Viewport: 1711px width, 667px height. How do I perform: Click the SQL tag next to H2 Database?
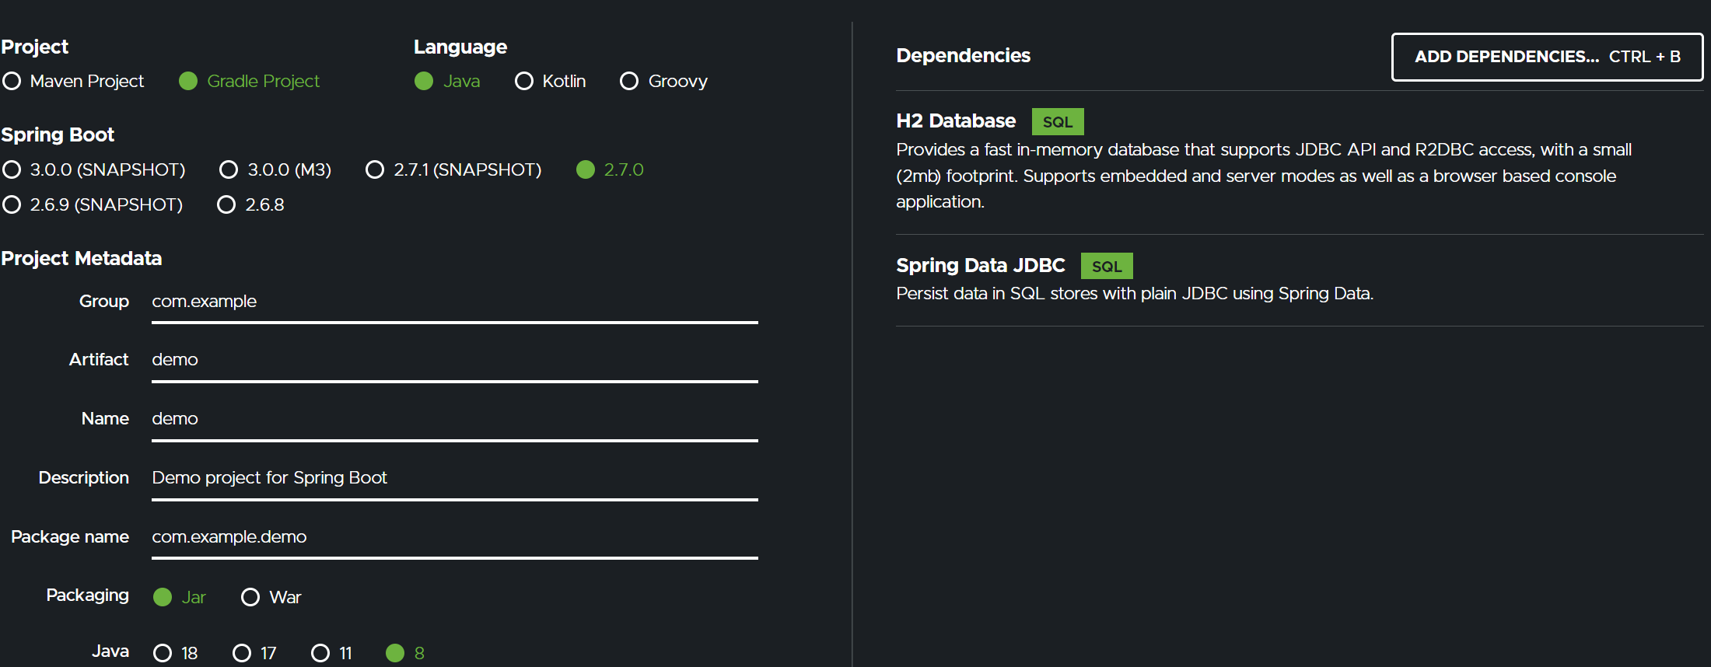pos(1058,122)
